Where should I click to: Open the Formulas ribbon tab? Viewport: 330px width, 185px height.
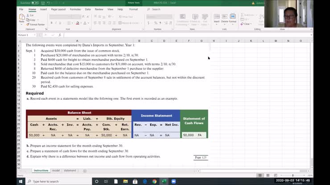[x=75, y=9]
